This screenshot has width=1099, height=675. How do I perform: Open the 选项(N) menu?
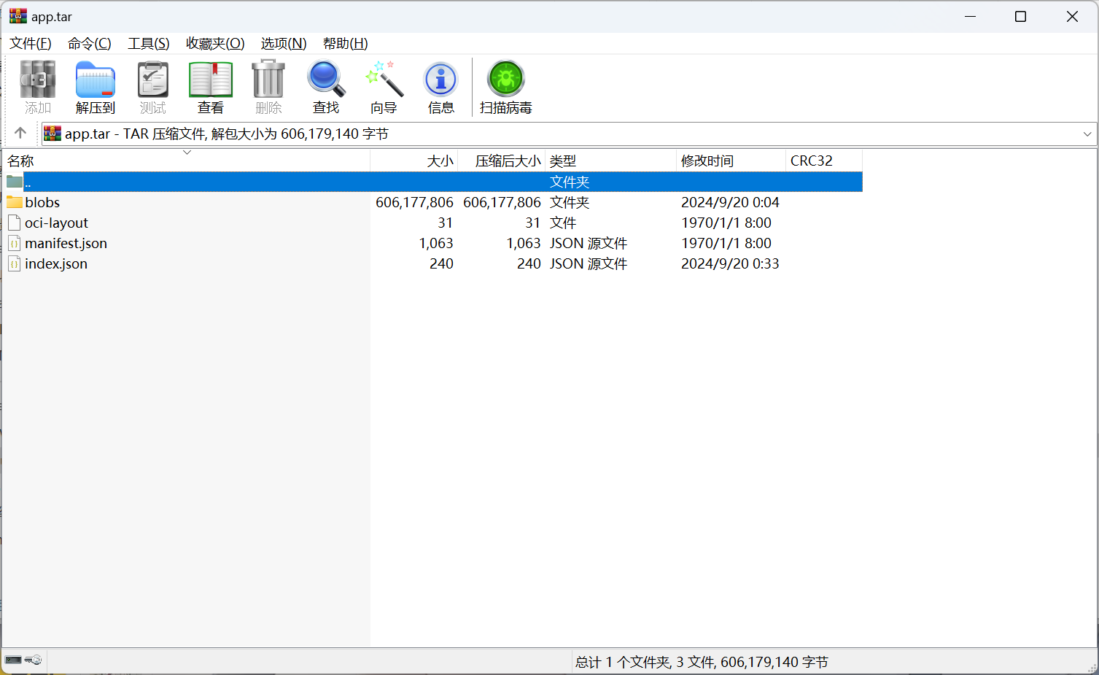click(x=284, y=44)
